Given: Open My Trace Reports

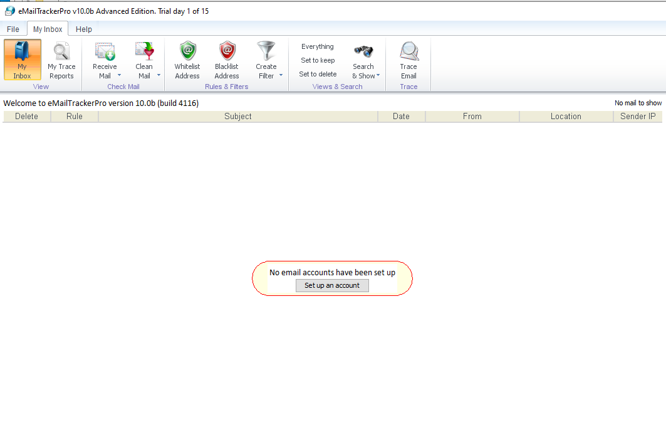Looking at the screenshot, I should (x=61, y=60).
